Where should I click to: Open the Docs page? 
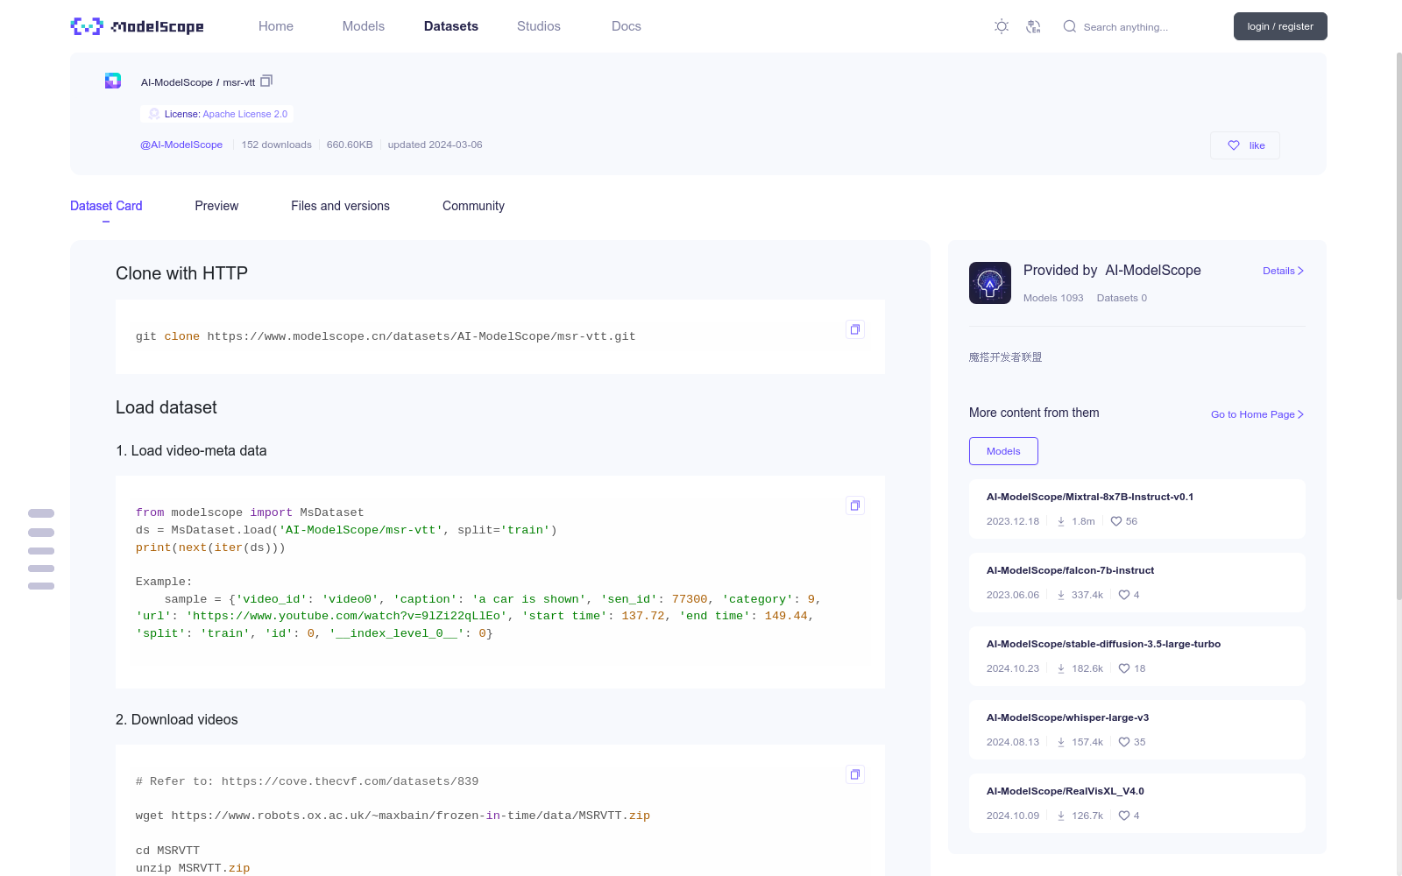(x=627, y=26)
